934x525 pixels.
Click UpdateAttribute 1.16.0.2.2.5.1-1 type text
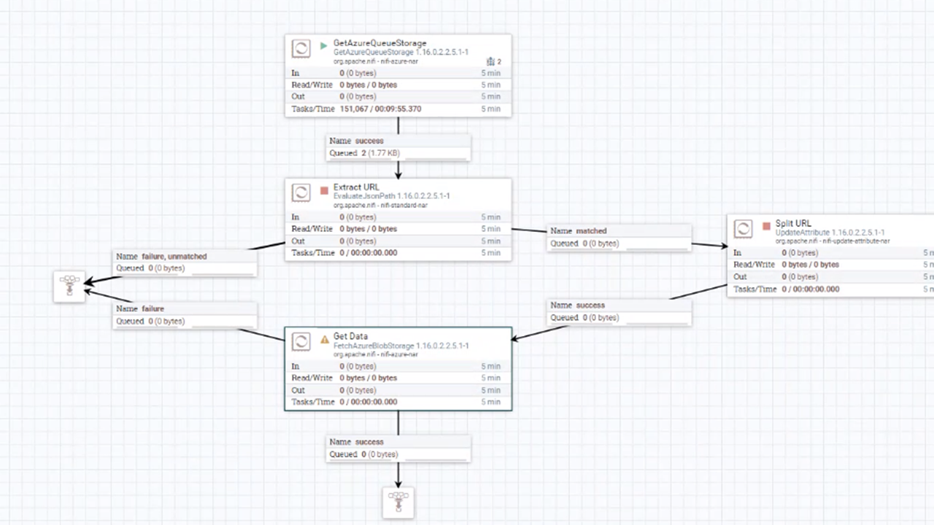830,232
